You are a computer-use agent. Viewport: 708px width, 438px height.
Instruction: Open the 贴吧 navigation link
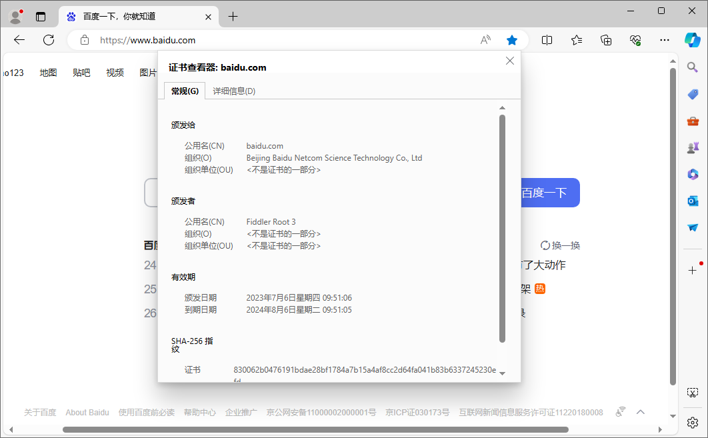[82, 73]
